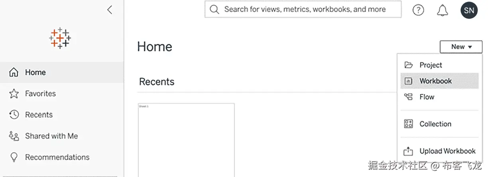This screenshot has width=488, height=177.
Task: Select Project from the New menu
Action: pyautogui.click(x=431, y=65)
